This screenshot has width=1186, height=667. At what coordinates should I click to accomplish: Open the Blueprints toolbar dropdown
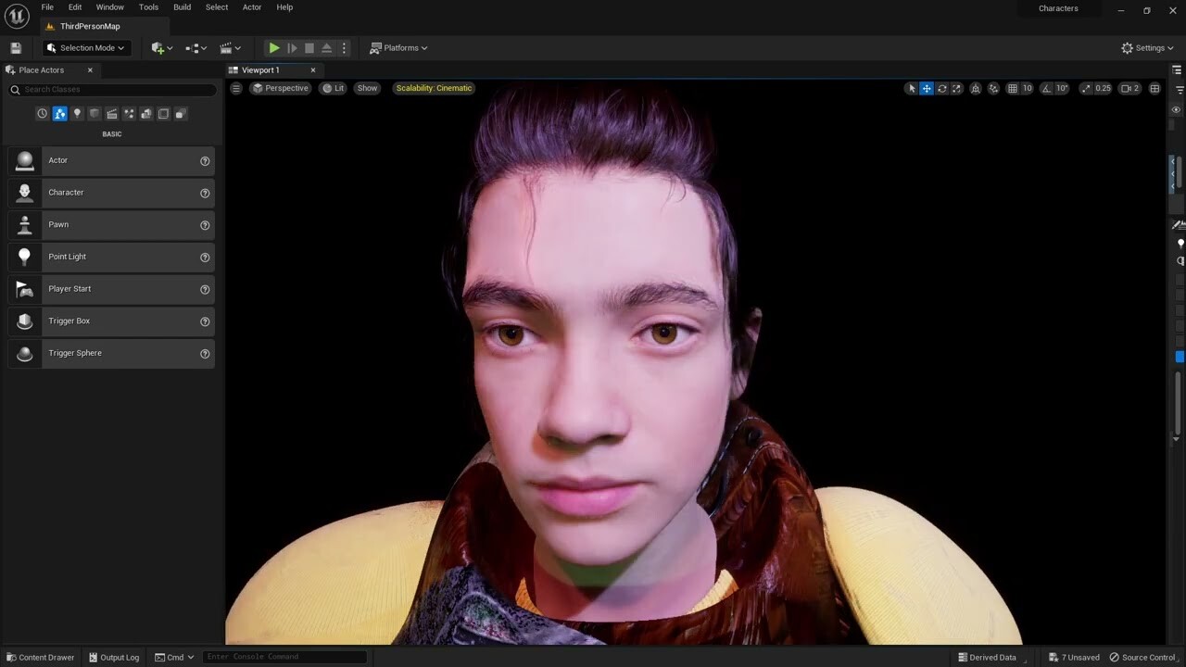[194, 48]
